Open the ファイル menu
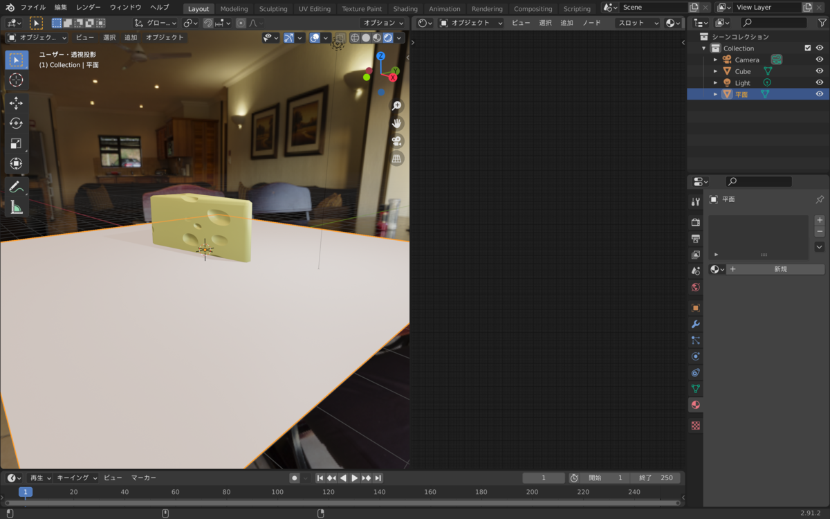830x519 pixels. [33, 8]
